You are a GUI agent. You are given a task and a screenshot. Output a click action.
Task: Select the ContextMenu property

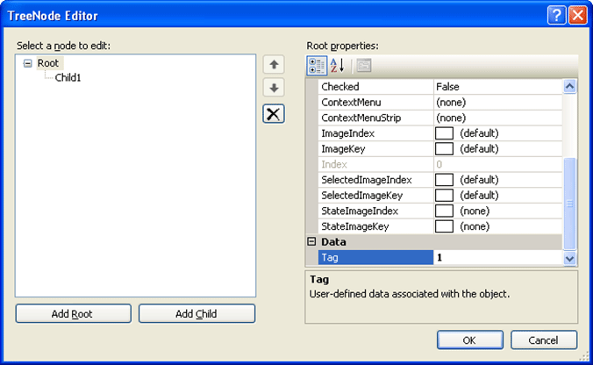click(x=375, y=102)
